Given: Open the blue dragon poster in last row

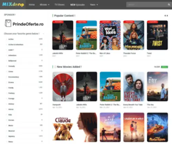Looking at the screenshot, I should [158, 127].
